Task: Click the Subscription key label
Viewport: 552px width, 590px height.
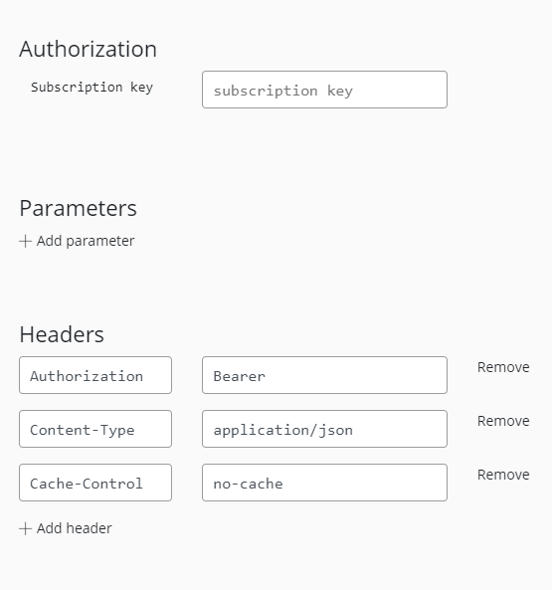Action: tap(92, 88)
